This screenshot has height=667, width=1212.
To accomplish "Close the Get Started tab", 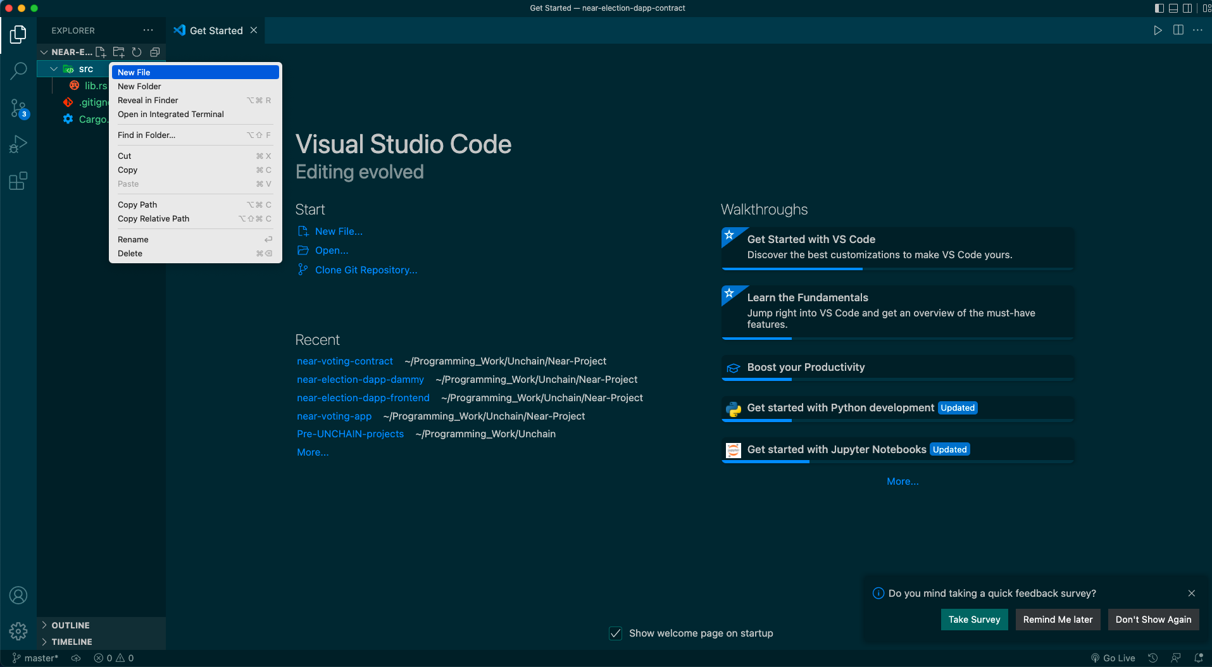I will point(254,30).
